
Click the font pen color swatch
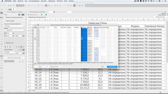point(23,36)
